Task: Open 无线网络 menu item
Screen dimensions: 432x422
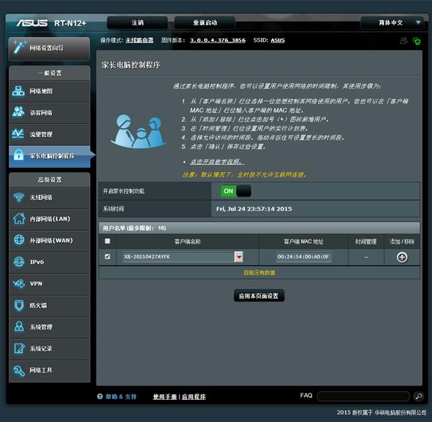Action: (49, 198)
